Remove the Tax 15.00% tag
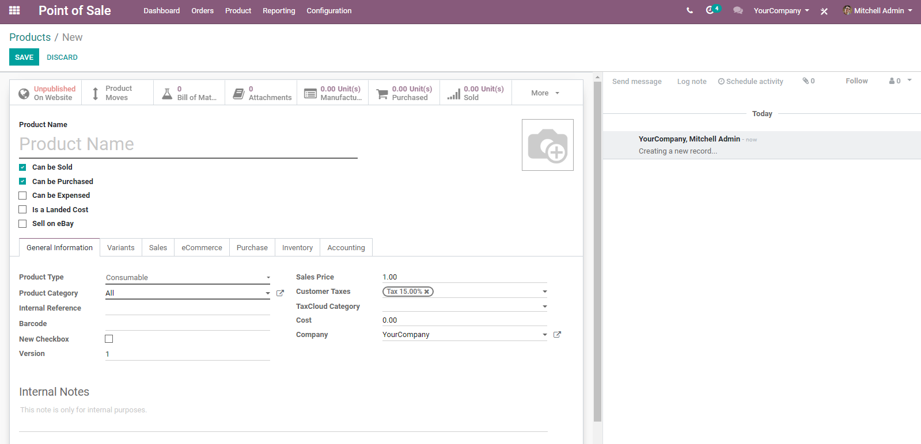Viewport: 921px width, 444px height. click(427, 292)
